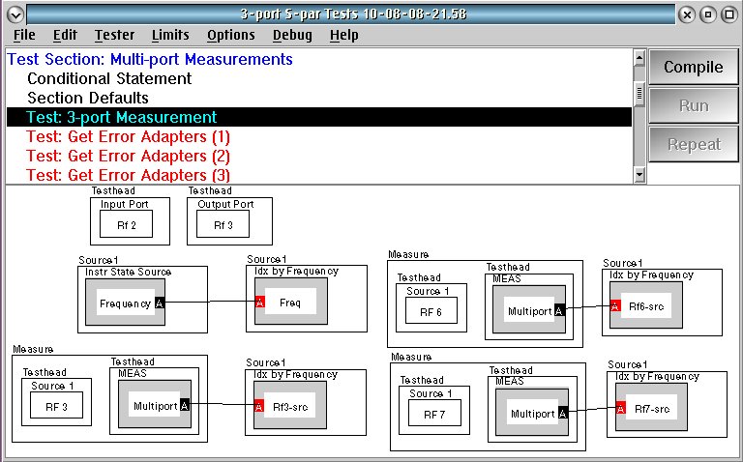Screen dimensions: 743x462
Task: Click red A input connector on Freq block
Action: pos(259,302)
